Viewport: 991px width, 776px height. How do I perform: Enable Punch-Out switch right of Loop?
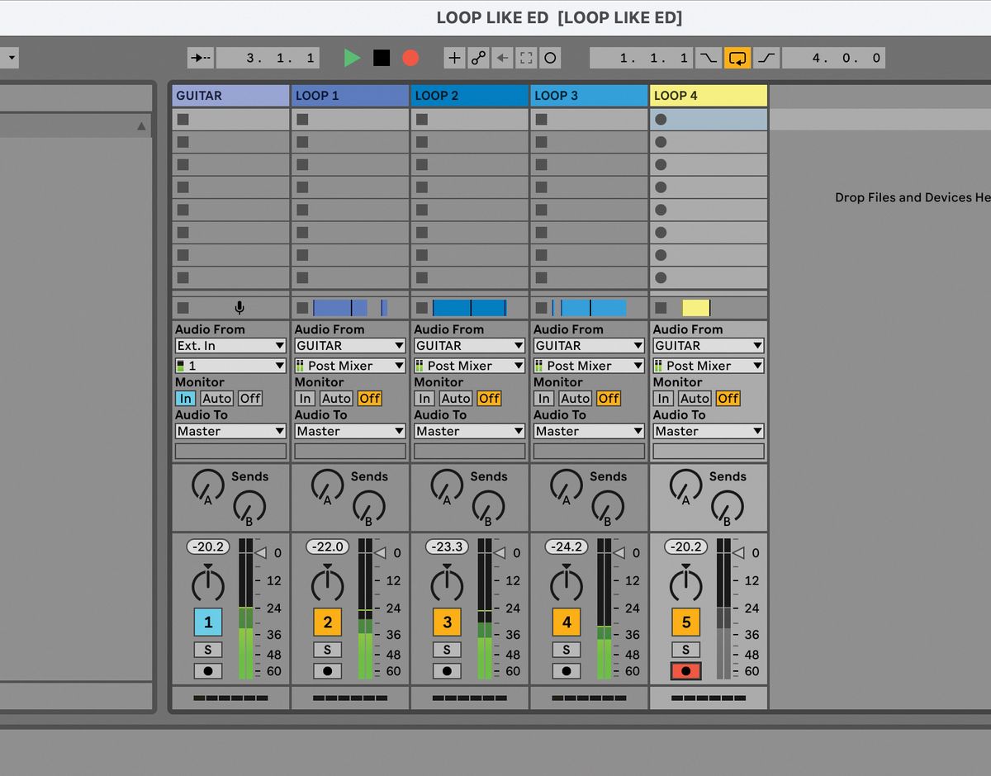pyautogui.click(x=766, y=58)
